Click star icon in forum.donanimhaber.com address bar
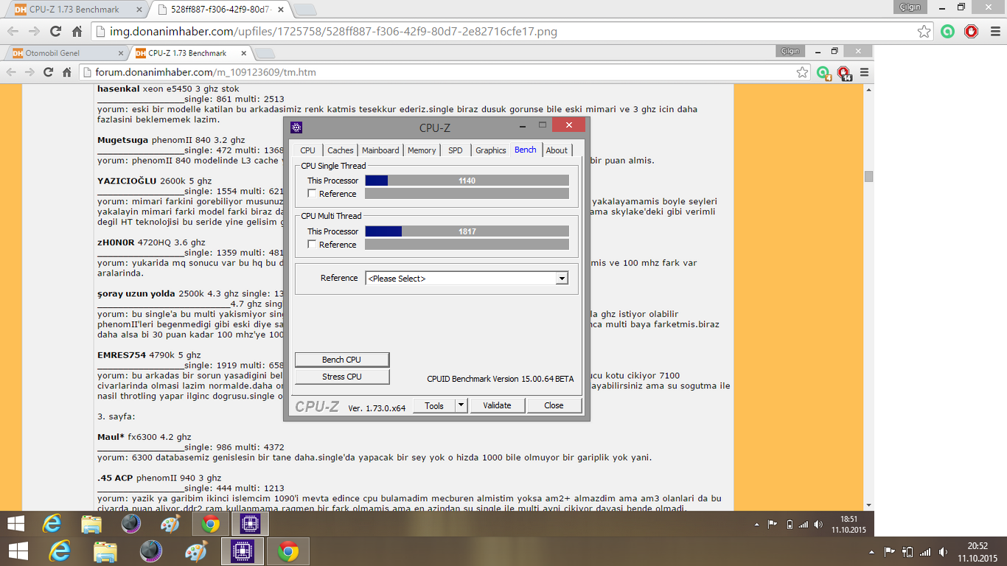This screenshot has width=1007, height=566. pyautogui.click(x=803, y=72)
